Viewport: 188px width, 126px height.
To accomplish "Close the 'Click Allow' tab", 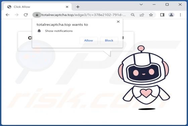I will pos(67,7).
